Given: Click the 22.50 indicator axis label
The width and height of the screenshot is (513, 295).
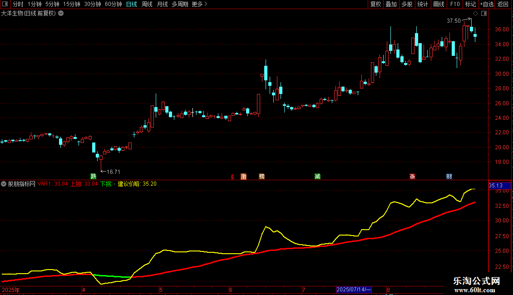Looking at the screenshot, I should (x=502, y=267).
